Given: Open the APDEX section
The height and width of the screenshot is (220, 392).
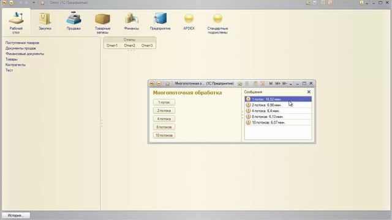Looking at the screenshot, I should point(189,22).
